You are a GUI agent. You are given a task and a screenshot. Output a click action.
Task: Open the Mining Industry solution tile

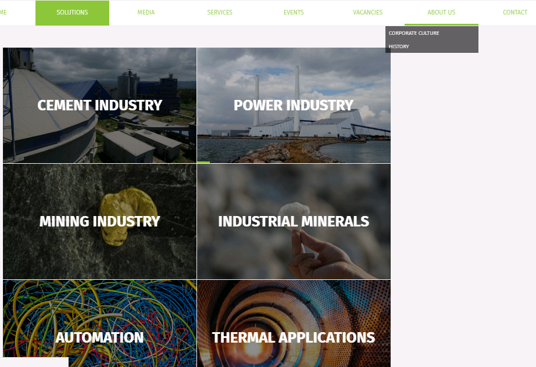pos(99,221)
